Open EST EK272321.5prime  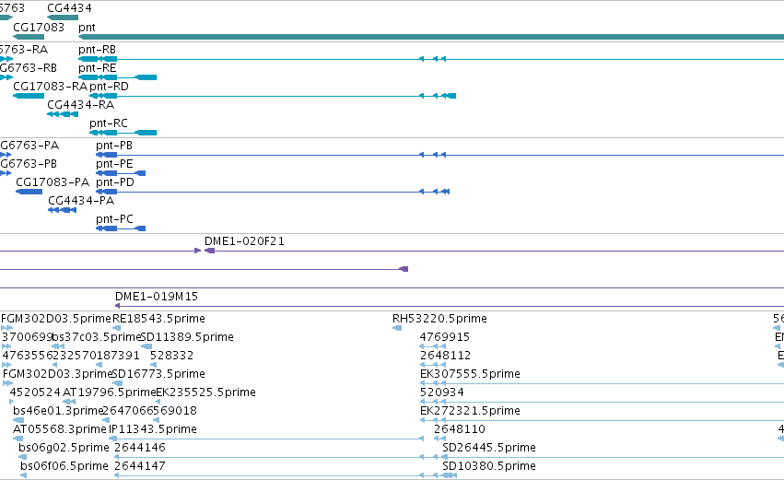(602, 420)
